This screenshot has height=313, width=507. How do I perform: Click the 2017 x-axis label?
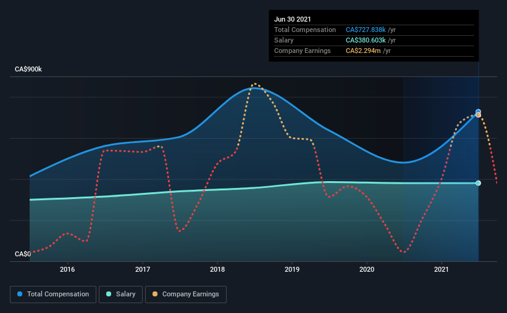(142, 269)
